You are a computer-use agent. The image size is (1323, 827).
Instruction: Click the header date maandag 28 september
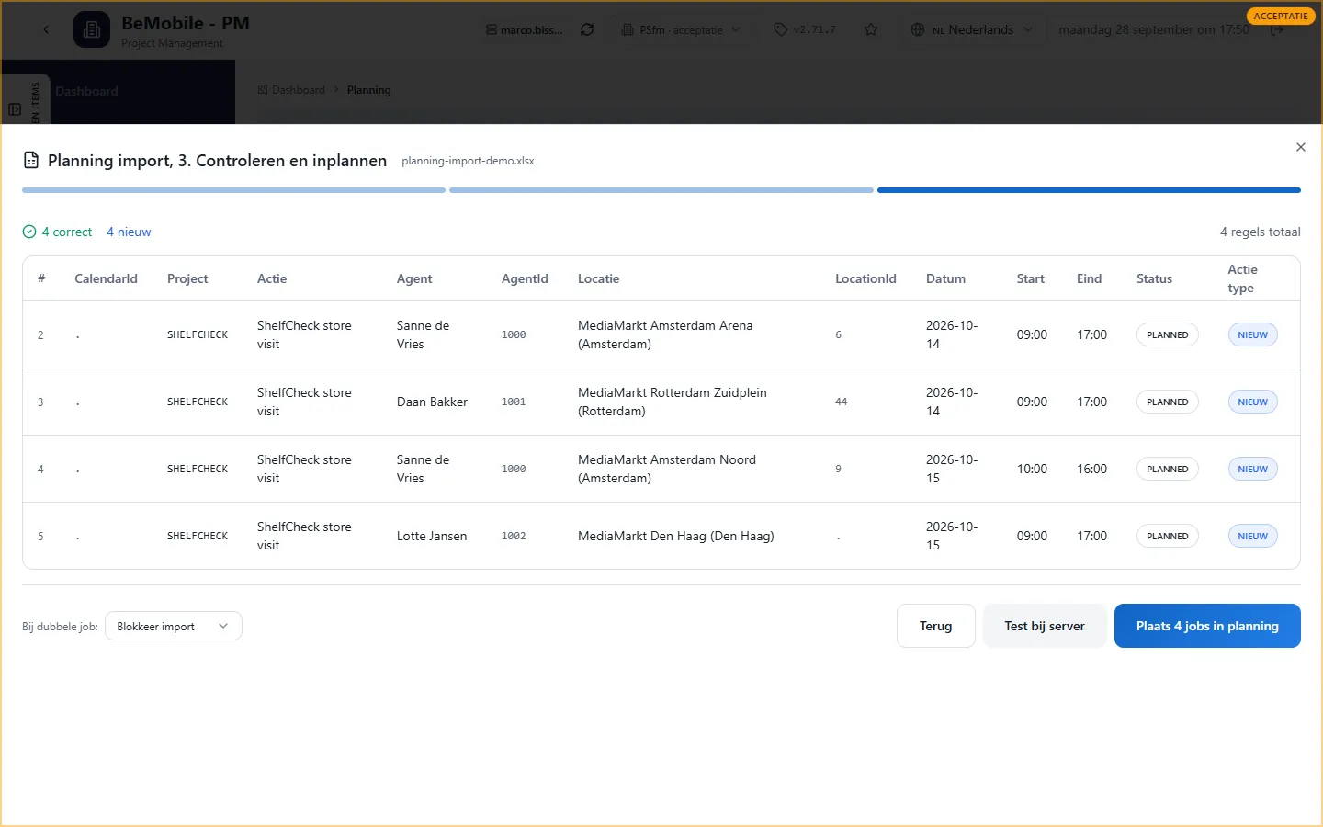[x=1154, y=29]
